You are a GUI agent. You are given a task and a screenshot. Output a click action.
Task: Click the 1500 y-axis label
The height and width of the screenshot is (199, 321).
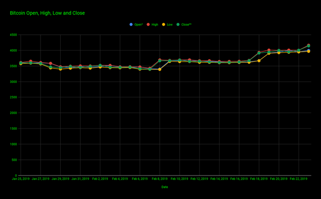14,129
